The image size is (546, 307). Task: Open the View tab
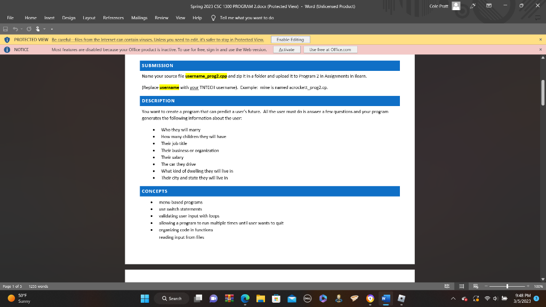pyautogui.click(x=180, y=18)
